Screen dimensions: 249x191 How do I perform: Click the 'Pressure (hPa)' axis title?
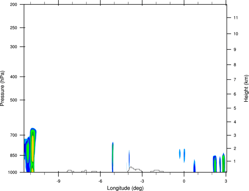coord(2,88)
